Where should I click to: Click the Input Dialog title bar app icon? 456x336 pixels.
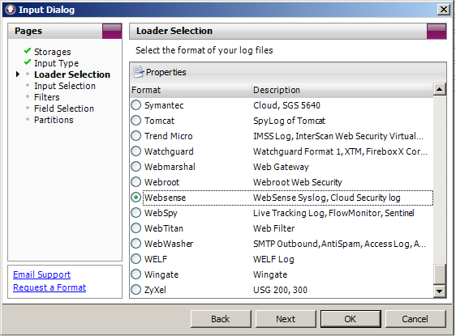coord(11,10)
